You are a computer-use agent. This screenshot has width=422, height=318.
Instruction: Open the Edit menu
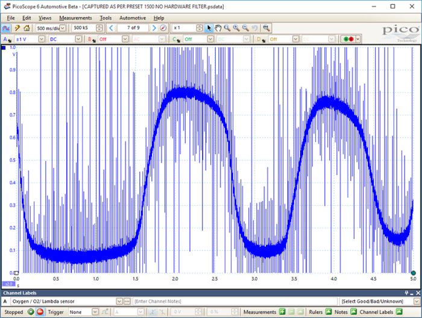coord(27,18)
